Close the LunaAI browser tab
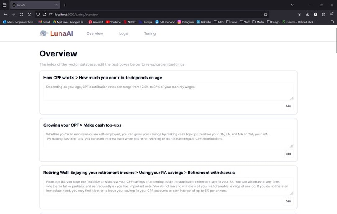 tap(56, 5)
